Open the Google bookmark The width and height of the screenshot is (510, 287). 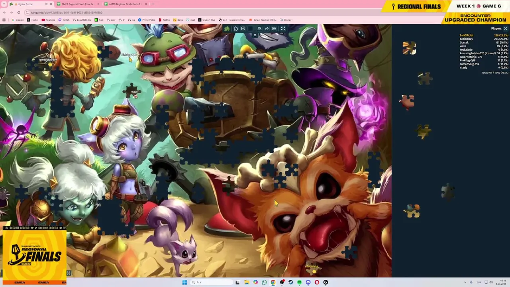click(x=18, y=20)
